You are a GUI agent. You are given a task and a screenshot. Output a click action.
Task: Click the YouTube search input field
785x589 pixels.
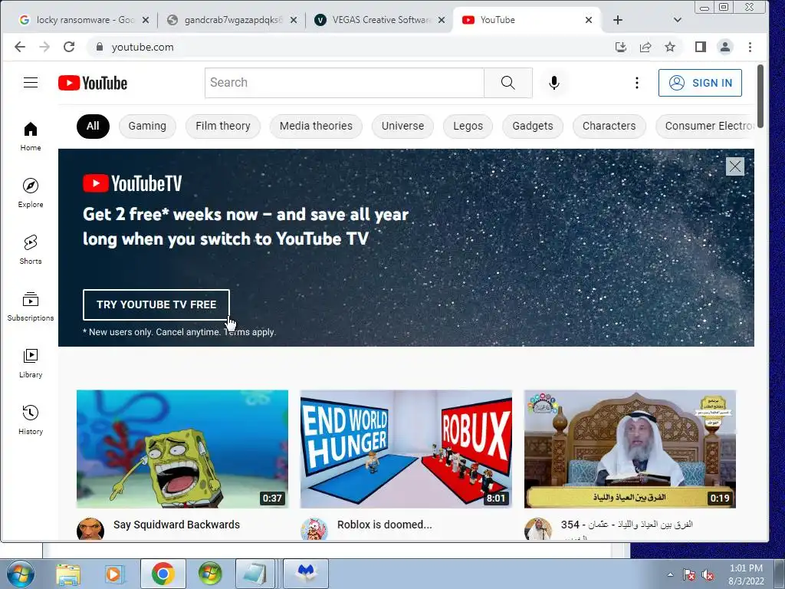344,83
